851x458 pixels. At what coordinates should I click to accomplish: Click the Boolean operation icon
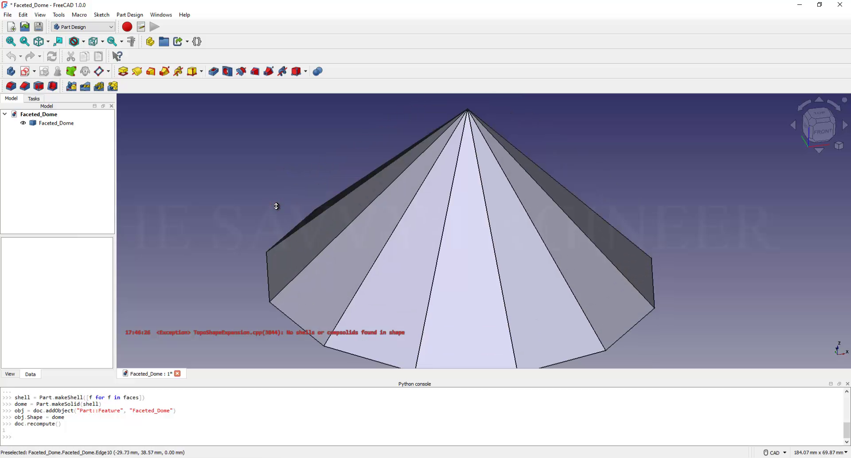(317, 71)
